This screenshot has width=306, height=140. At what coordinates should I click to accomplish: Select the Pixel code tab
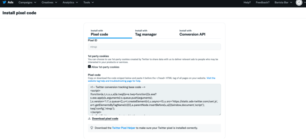coord(99,33)
